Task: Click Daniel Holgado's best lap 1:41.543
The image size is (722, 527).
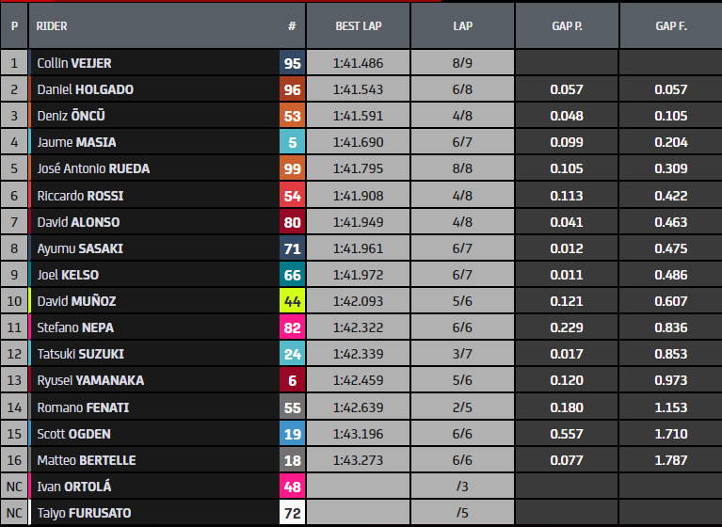Action: pyautogui.click(x=358, y=90)
